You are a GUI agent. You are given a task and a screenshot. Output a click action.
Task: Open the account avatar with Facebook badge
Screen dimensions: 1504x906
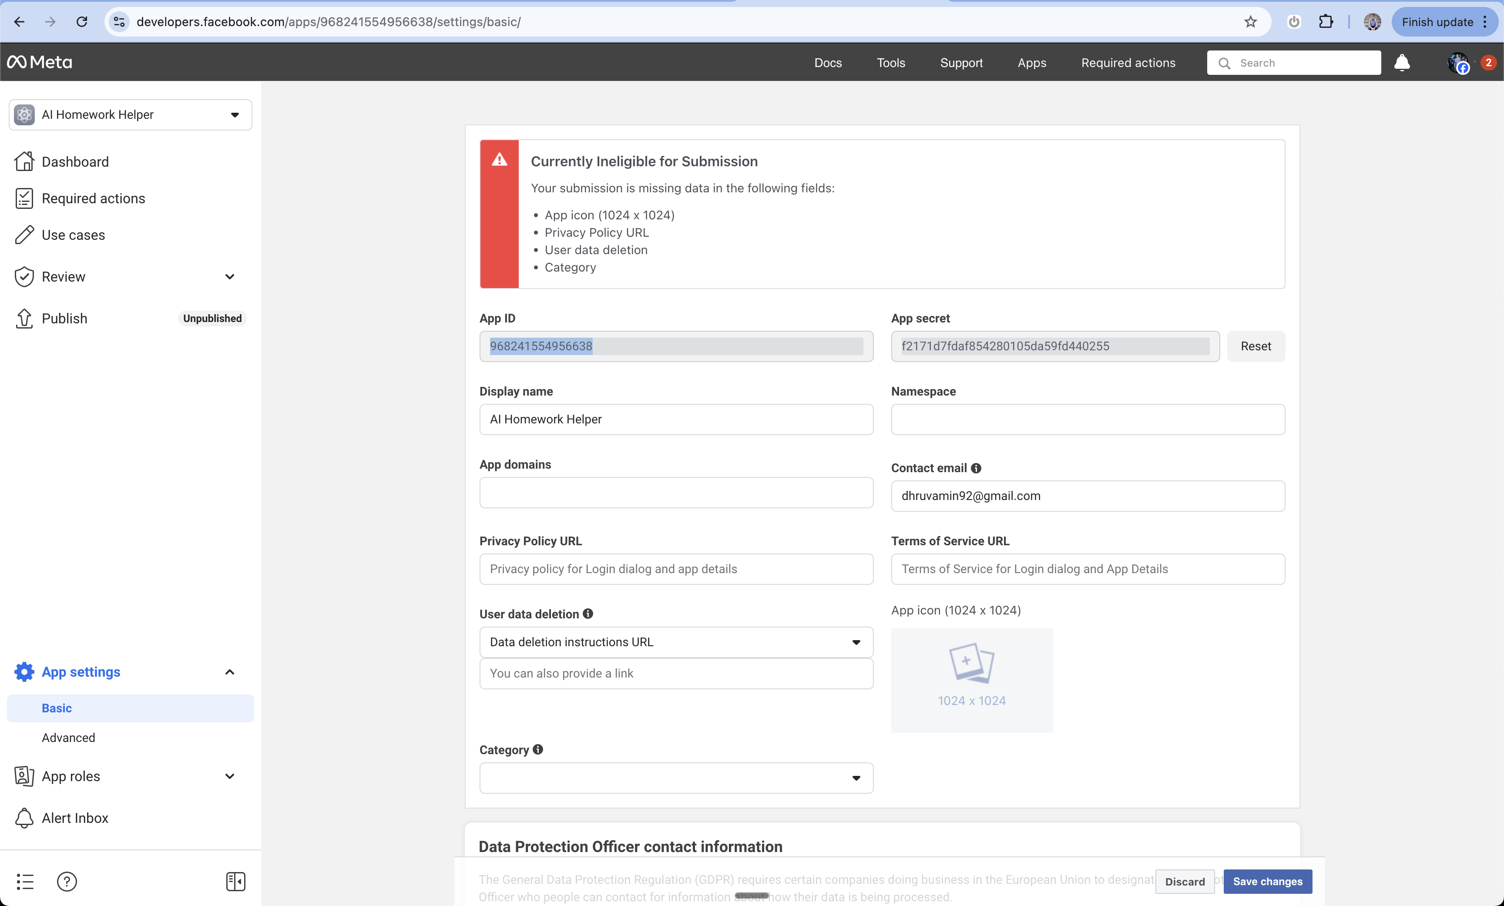pos(1459,63)
